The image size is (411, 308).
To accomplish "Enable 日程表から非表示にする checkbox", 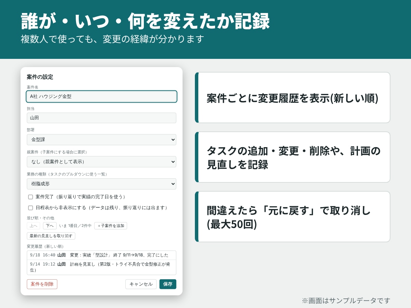I will tap(30, 208).
